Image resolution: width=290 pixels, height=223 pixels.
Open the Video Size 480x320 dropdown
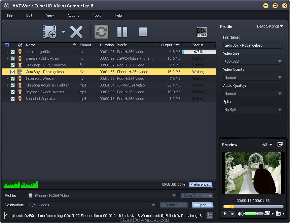(x=253, y=61)
